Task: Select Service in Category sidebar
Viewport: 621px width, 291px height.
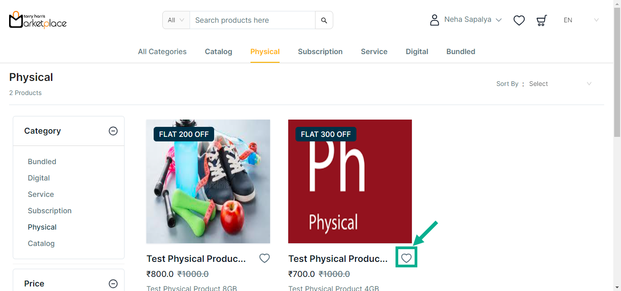Action: (x=41, y=195)
